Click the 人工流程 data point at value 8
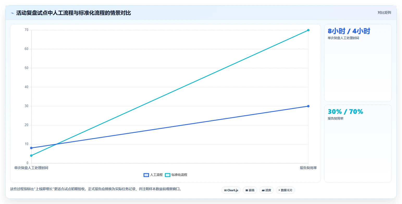The image size is (402, 204). (31, 148)
